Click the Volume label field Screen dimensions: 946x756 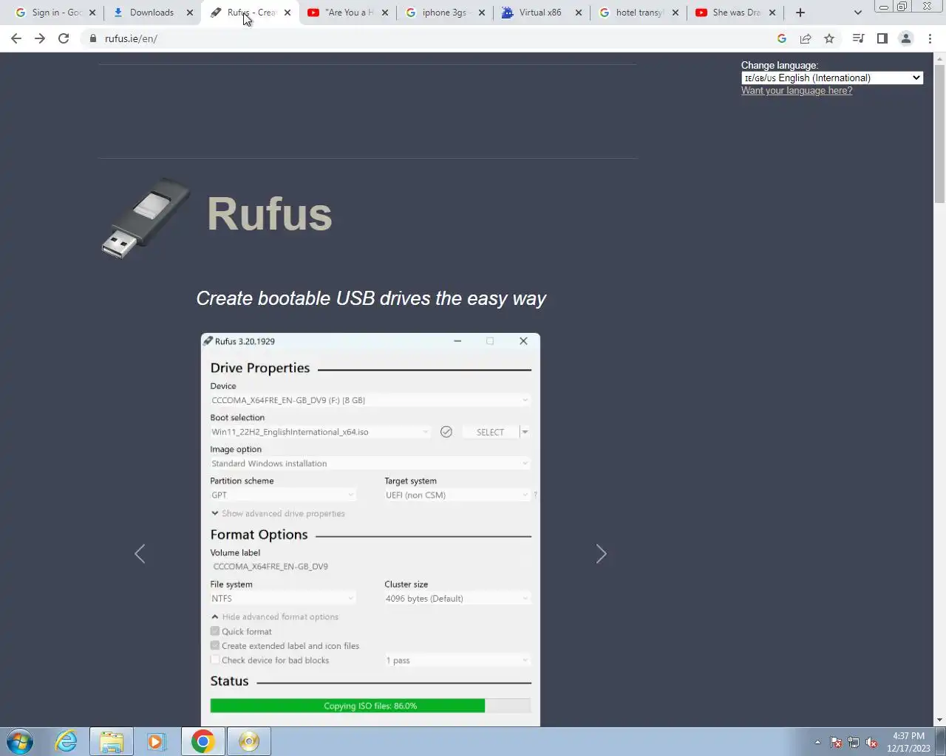[370, 567]
